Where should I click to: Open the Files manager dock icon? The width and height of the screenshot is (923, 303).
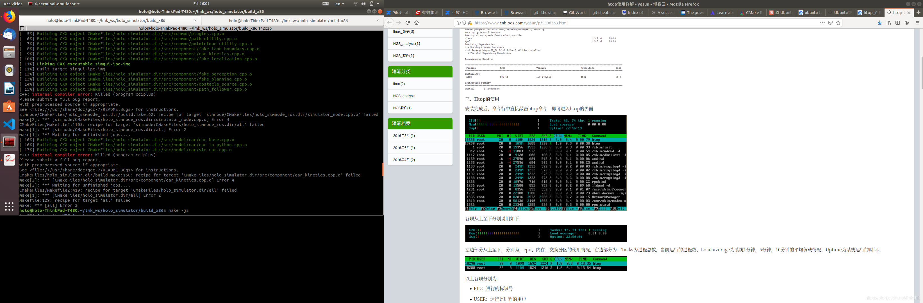9,52
